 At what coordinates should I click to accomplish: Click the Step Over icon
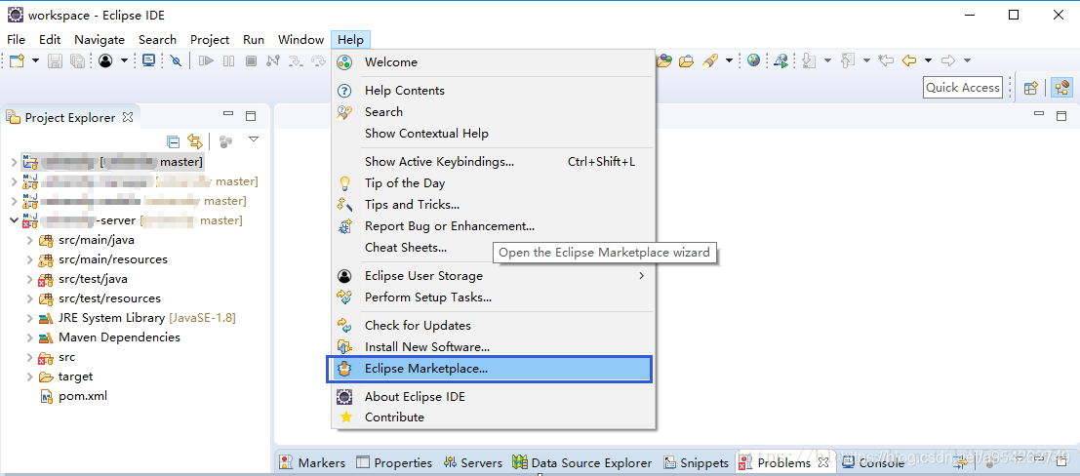(318, 60)
